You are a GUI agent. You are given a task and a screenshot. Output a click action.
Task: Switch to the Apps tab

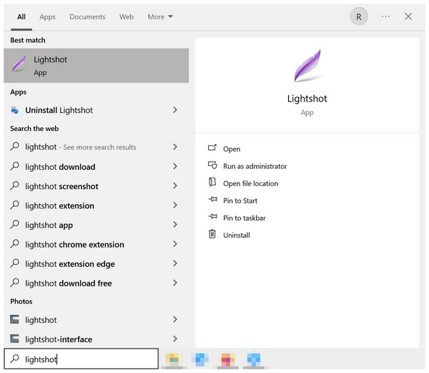click(x=47, y=16)
